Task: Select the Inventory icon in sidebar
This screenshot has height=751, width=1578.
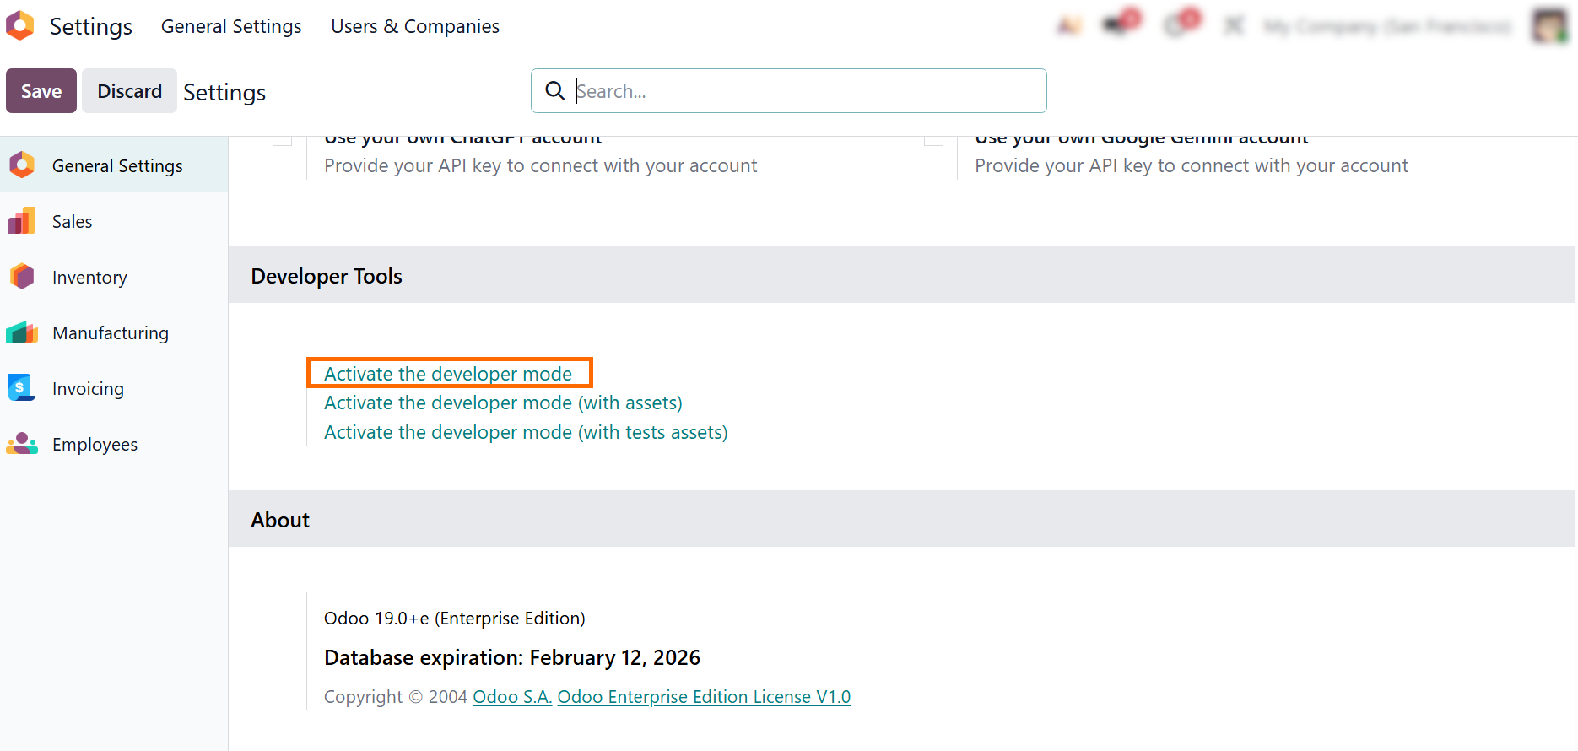Action: point(22,277)
